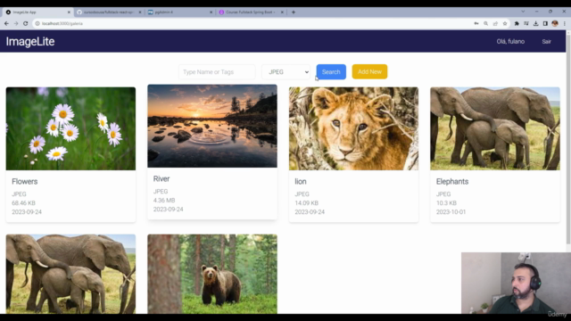Go forward with the browser forward arrow

(x=16, y=23)
